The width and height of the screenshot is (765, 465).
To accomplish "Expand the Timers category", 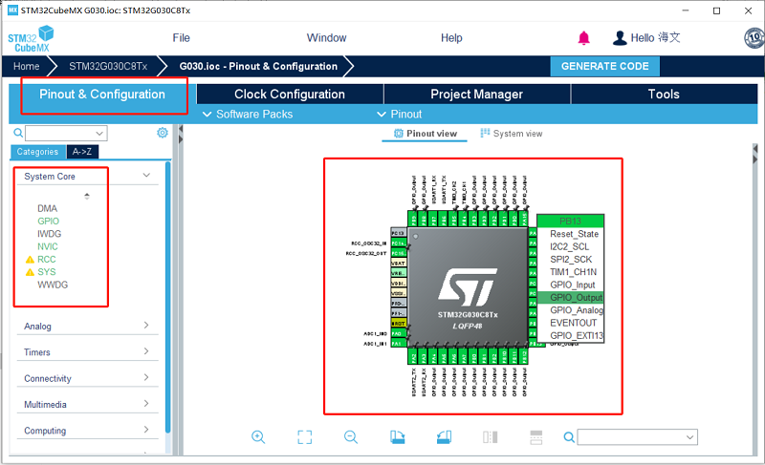I will [x=86, y=352].
